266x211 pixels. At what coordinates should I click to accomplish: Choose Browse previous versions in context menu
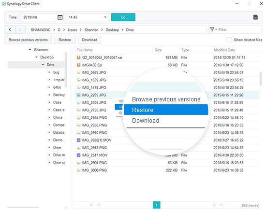pos(166,99)
